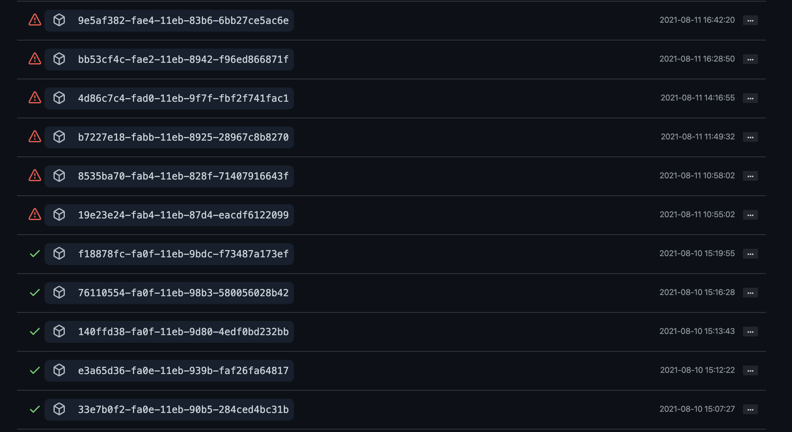Viewport: 792px width, 432px height.
Task: Select the bb53cf4c-fae2 build label
Action: [x=184, y=59]
